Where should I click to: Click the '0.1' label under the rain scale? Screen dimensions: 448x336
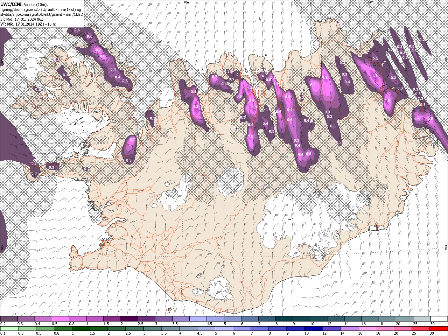pos(3,334)
